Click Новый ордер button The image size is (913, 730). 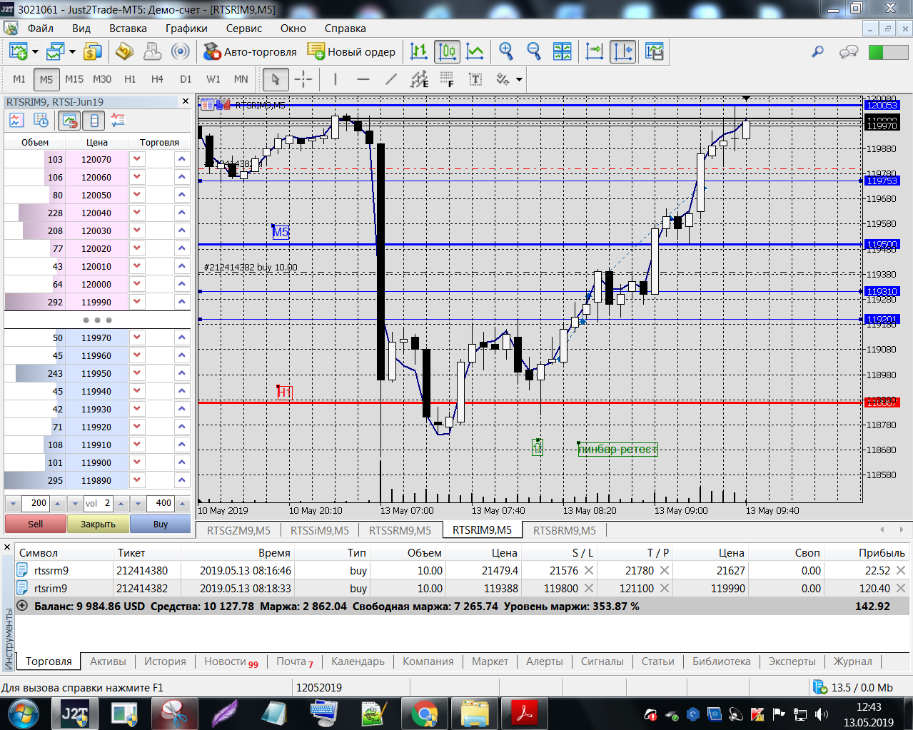coord(351,51)
